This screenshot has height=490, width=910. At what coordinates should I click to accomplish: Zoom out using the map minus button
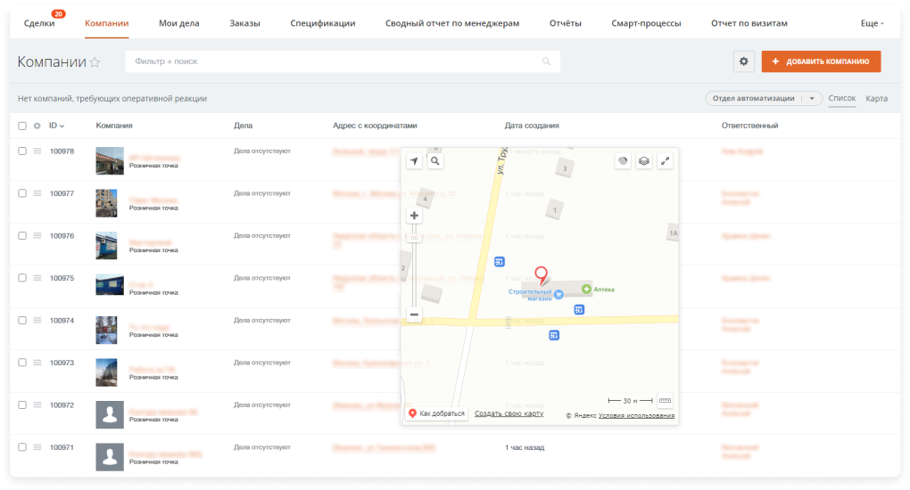pos(414,314)
